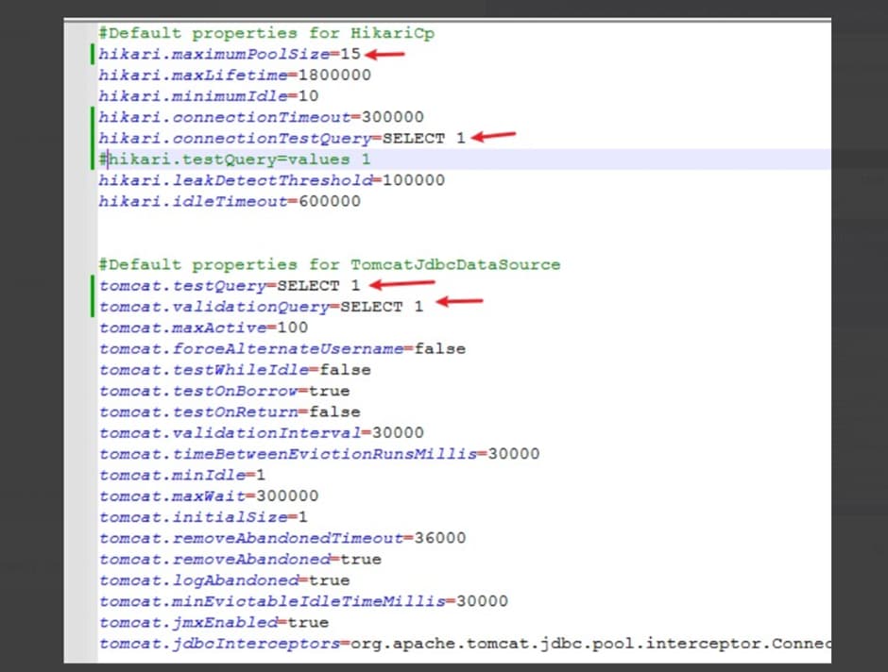Click the tomcat.jmxEnabled property line
Screen dimensions: 888x672
coord(213,622)
